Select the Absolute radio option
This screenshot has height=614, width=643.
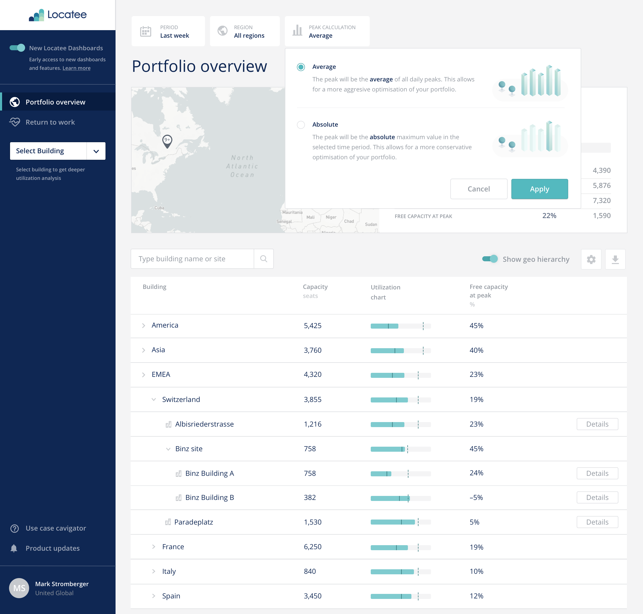tap(301, 125)
